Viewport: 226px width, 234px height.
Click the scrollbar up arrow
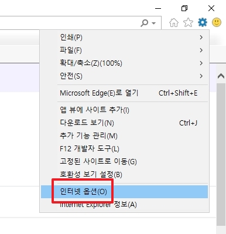[x=221, y=76]
